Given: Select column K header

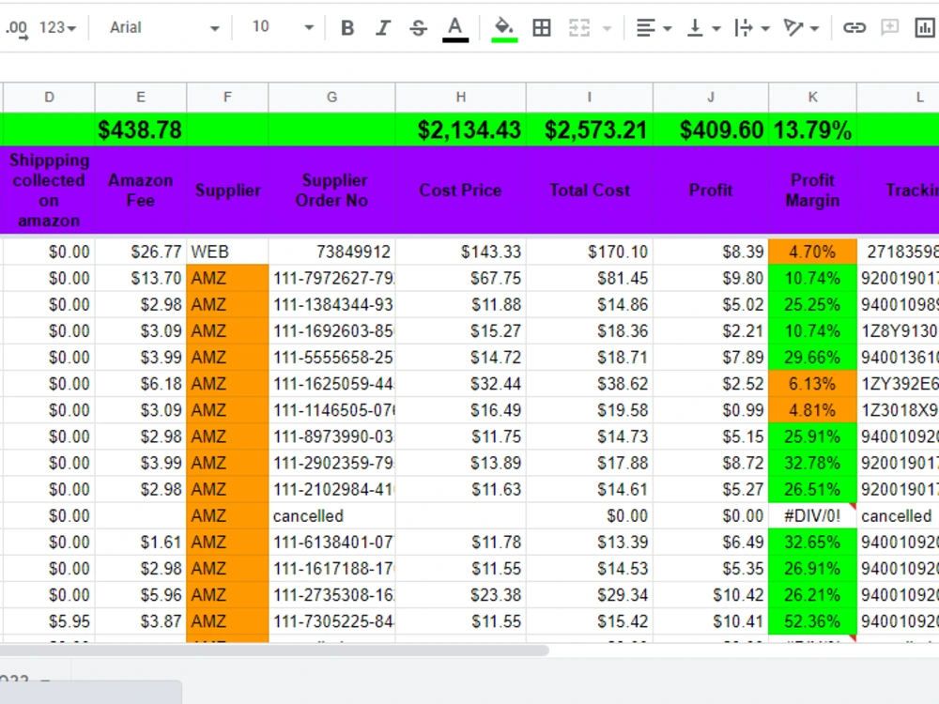Looking at the screenshot, I should [812, 97].
